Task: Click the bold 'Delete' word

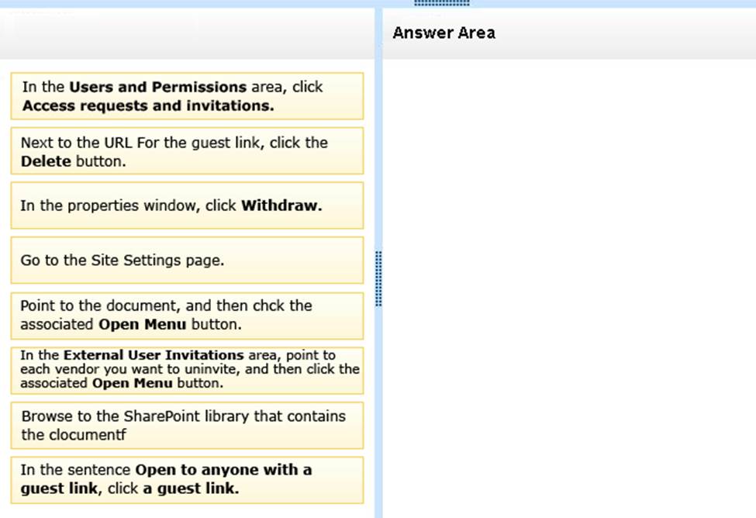Action: [46, 162]
